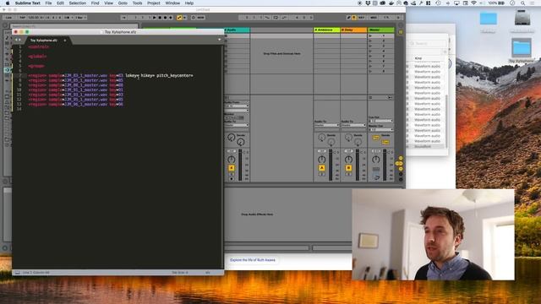Click the Link button in Ableton
Viewport: 541px width, 304px height.
coord(8,17)
